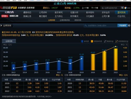This screenshot has width=131, height=99.
Task: Click the 2020 forecast yellow bar 45.85
Action: [93, 62]
